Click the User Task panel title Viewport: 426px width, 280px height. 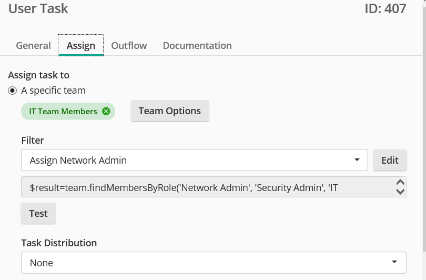[38, 9]
